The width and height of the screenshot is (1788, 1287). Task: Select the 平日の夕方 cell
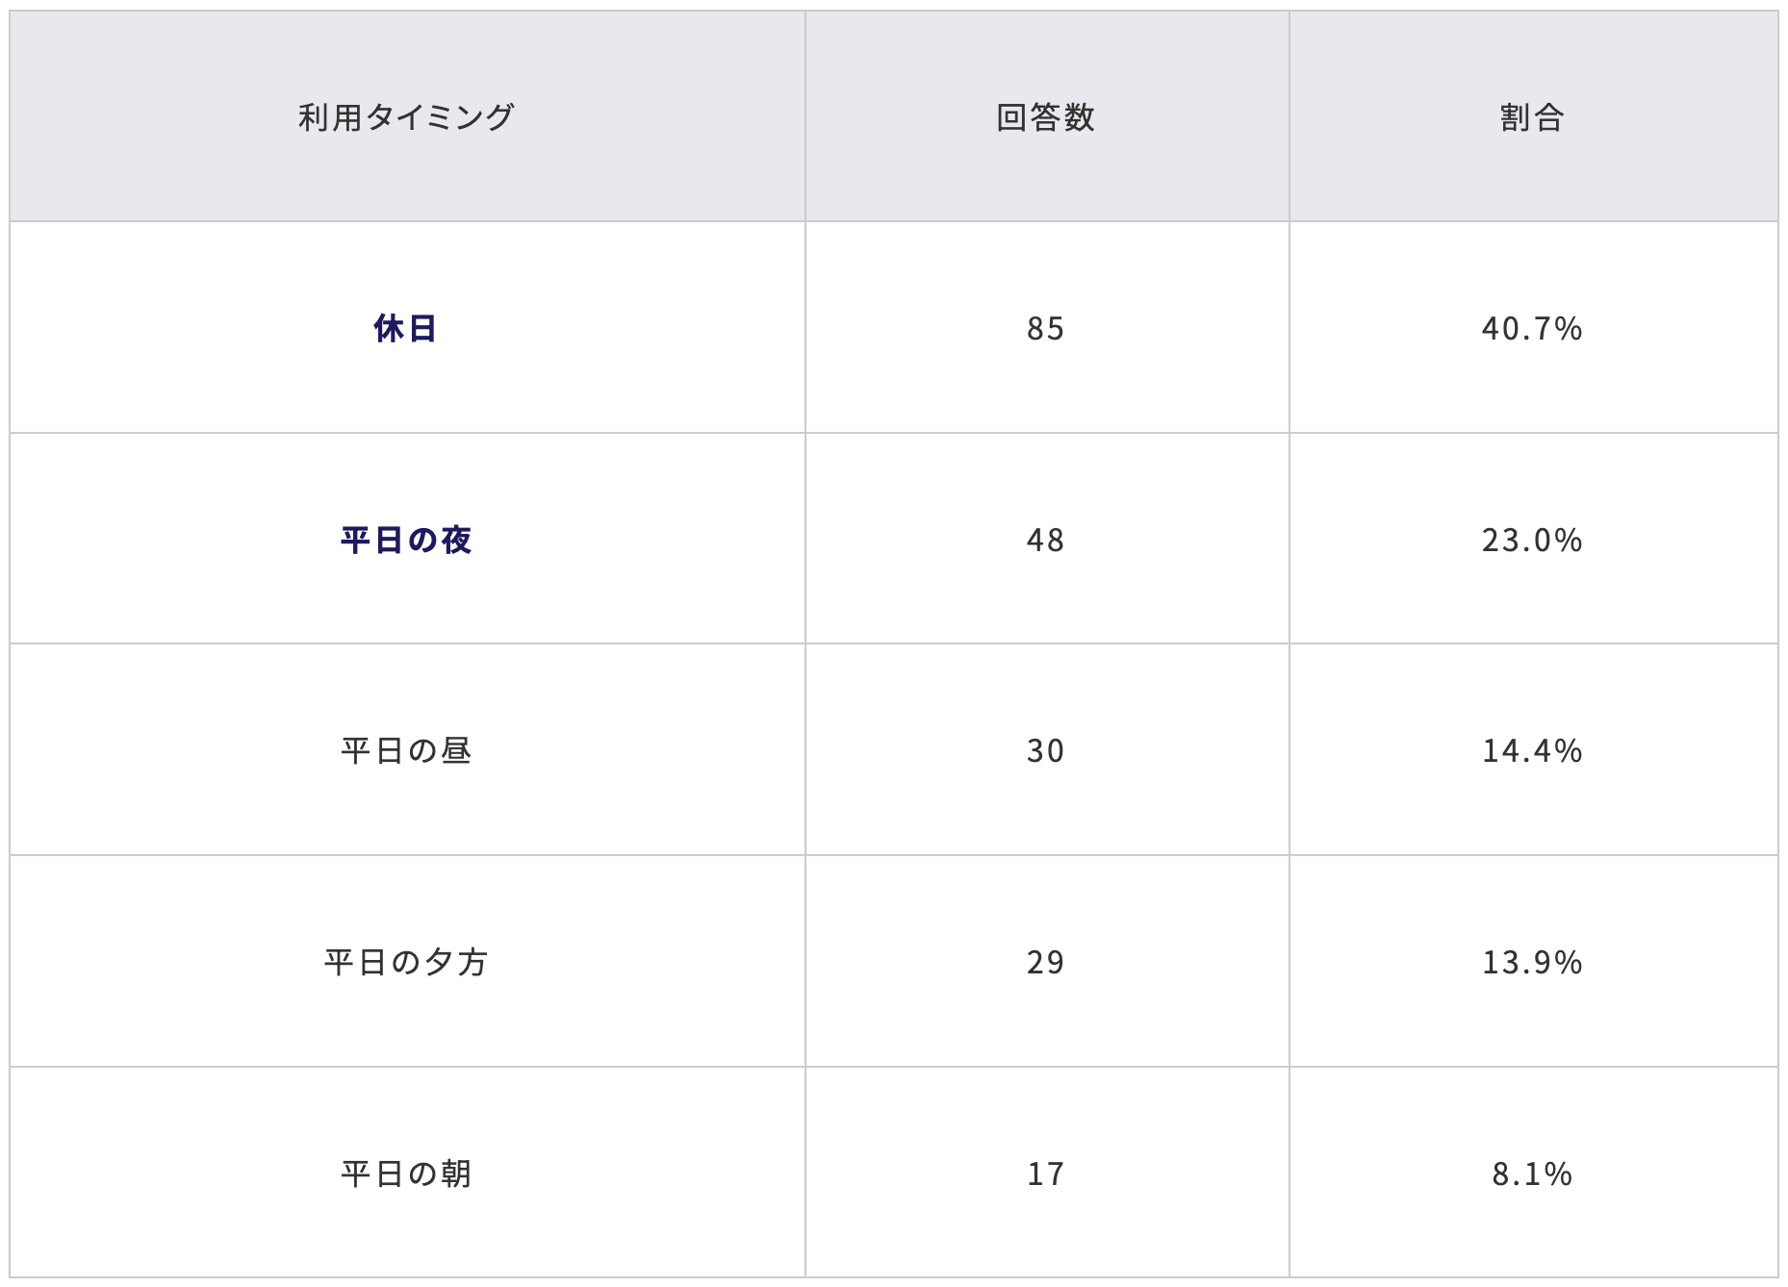point(405,963)
